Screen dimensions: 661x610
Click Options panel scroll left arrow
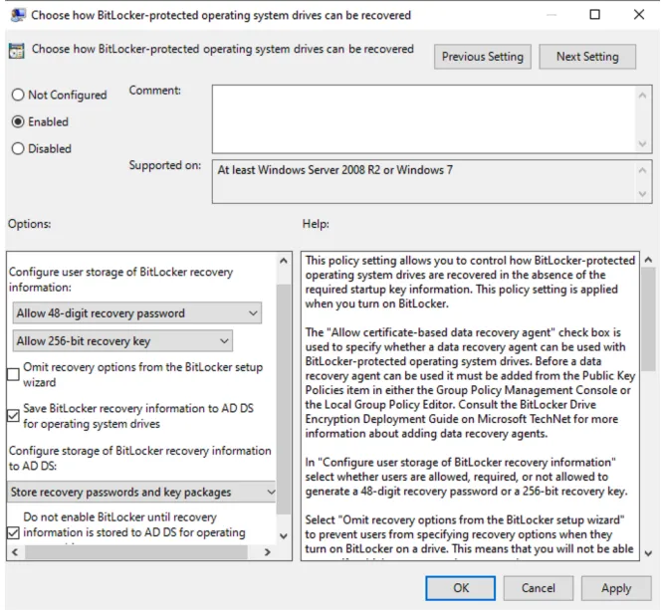coord(15,552)
